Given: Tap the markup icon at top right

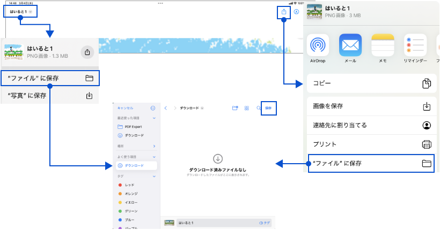Looking at the screenshot, I should 296,11.
